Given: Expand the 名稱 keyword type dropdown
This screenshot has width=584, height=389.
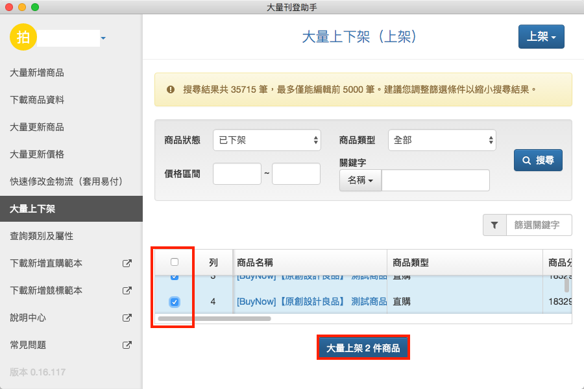Looking at the screenshot, I should (x=360, y=181).
